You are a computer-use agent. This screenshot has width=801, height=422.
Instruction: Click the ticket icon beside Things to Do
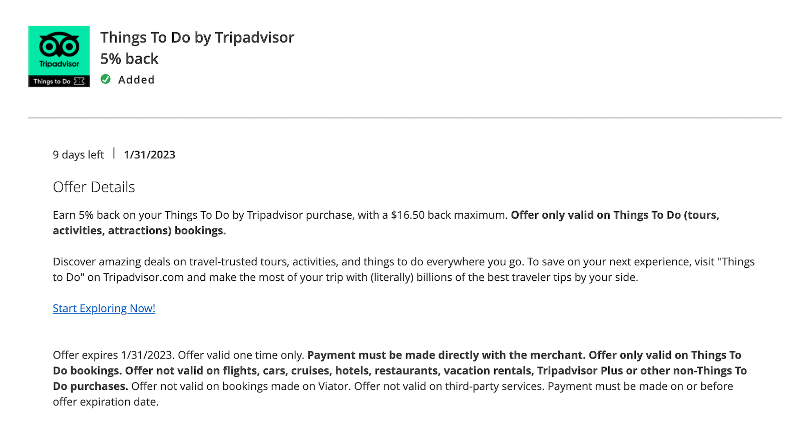[x=79, y=81]
